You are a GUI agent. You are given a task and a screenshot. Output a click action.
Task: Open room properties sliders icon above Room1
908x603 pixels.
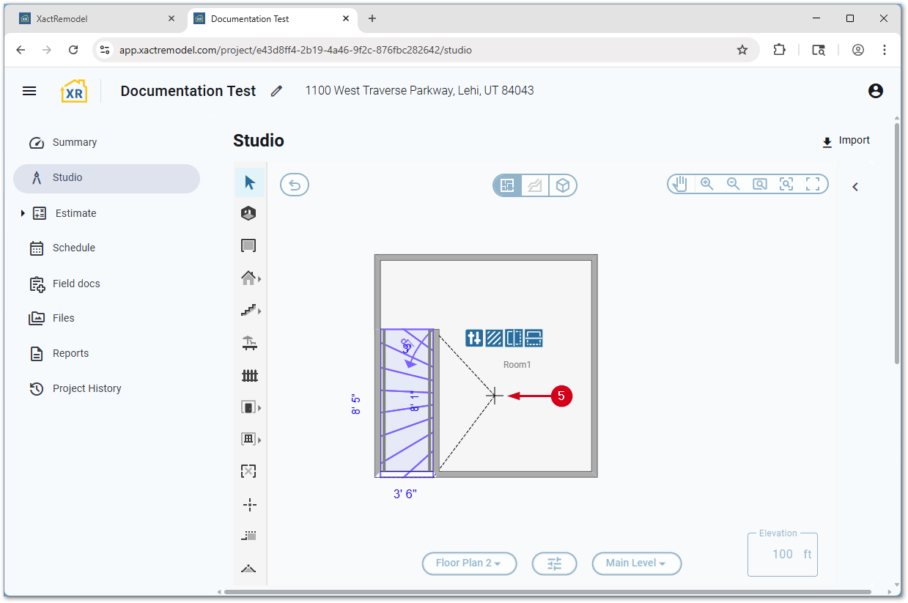[474, 338]
